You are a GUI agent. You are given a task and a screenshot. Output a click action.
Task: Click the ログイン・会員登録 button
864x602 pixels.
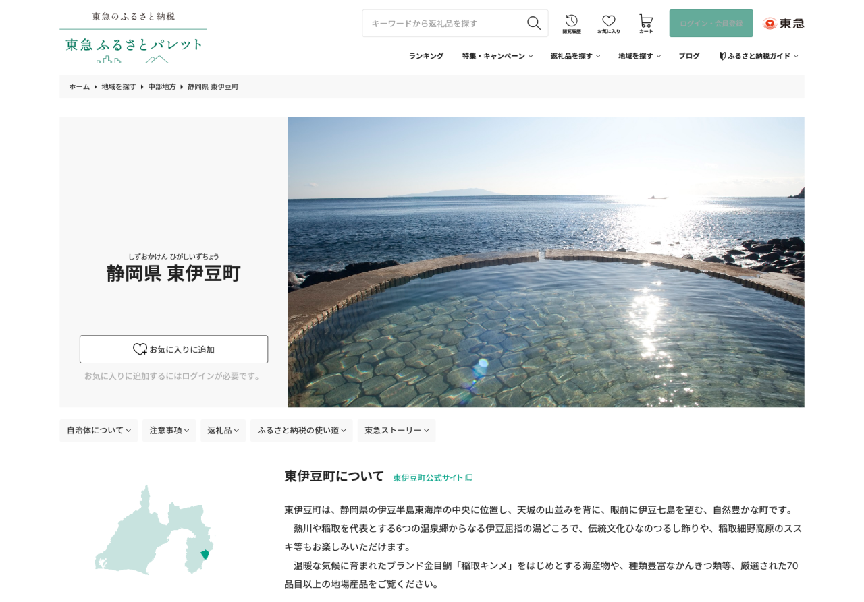[711, 24]
